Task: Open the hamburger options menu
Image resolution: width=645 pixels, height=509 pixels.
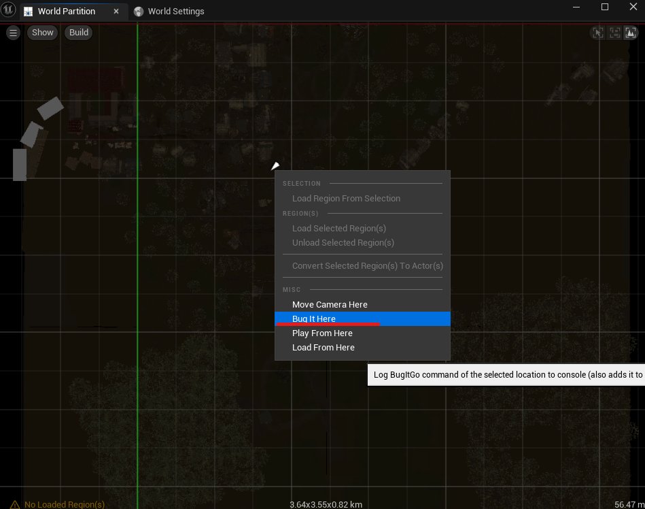Action: [x=13, y=33]
